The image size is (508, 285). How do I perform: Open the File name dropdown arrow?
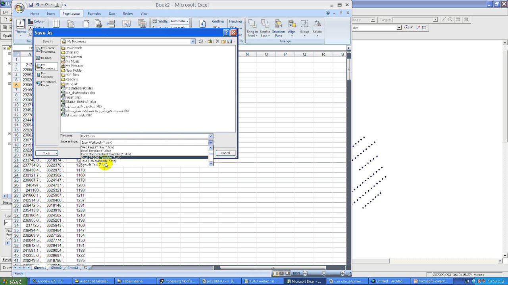(210, 136)
